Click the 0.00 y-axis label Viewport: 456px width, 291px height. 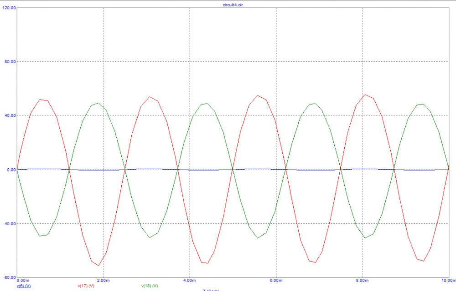coord(10,170)
